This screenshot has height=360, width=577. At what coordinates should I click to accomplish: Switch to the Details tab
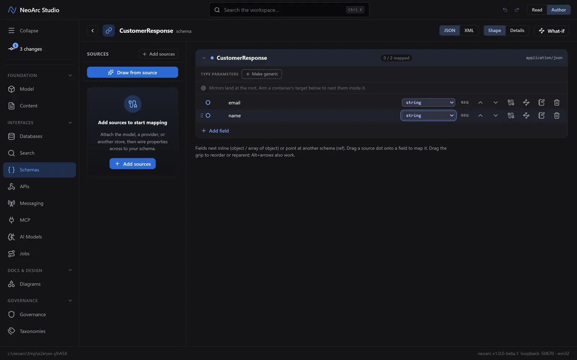click(x=517, y=31)
